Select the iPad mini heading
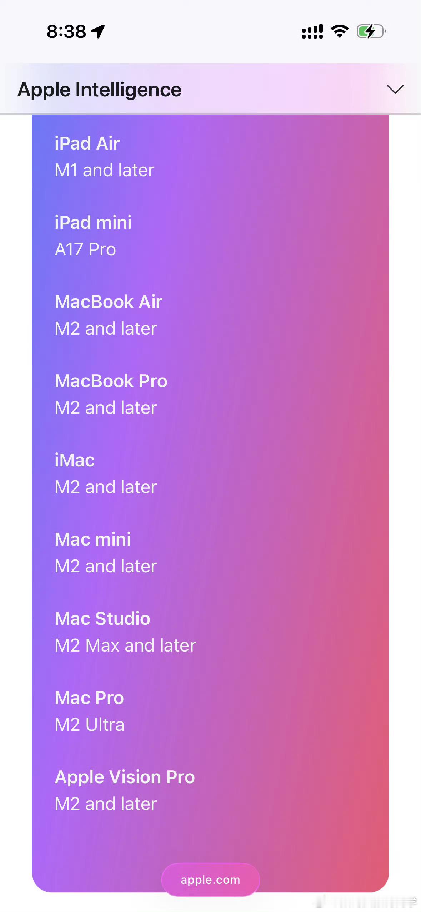421x912 pixels. pyautogui.click(x=93, y=222)
